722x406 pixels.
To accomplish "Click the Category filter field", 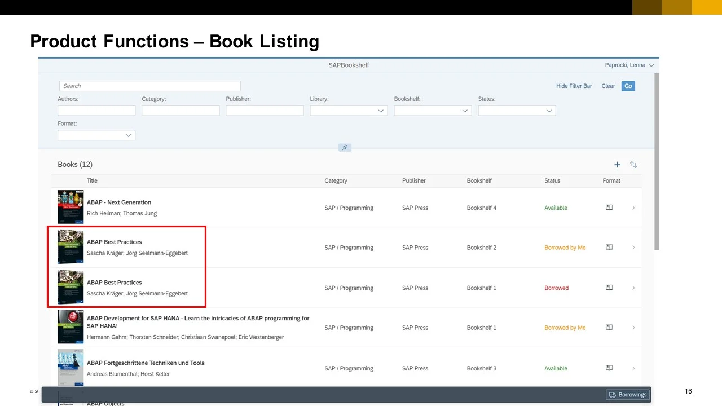I will click(x=180, y=111).
